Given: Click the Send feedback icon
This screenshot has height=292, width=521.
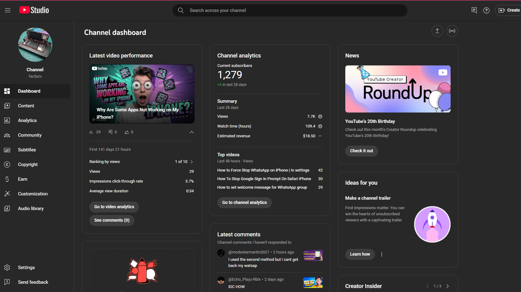Looking at the screenshot, I should (x=7, y=282).
